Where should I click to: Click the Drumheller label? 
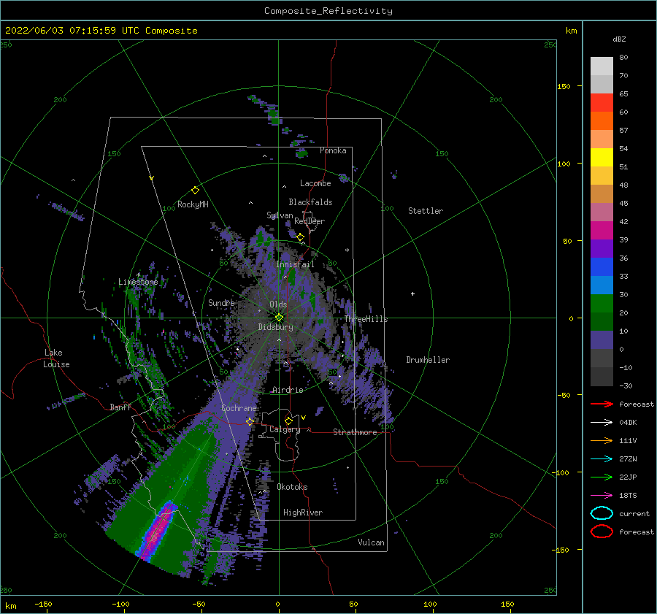click(x=427, y=360)
